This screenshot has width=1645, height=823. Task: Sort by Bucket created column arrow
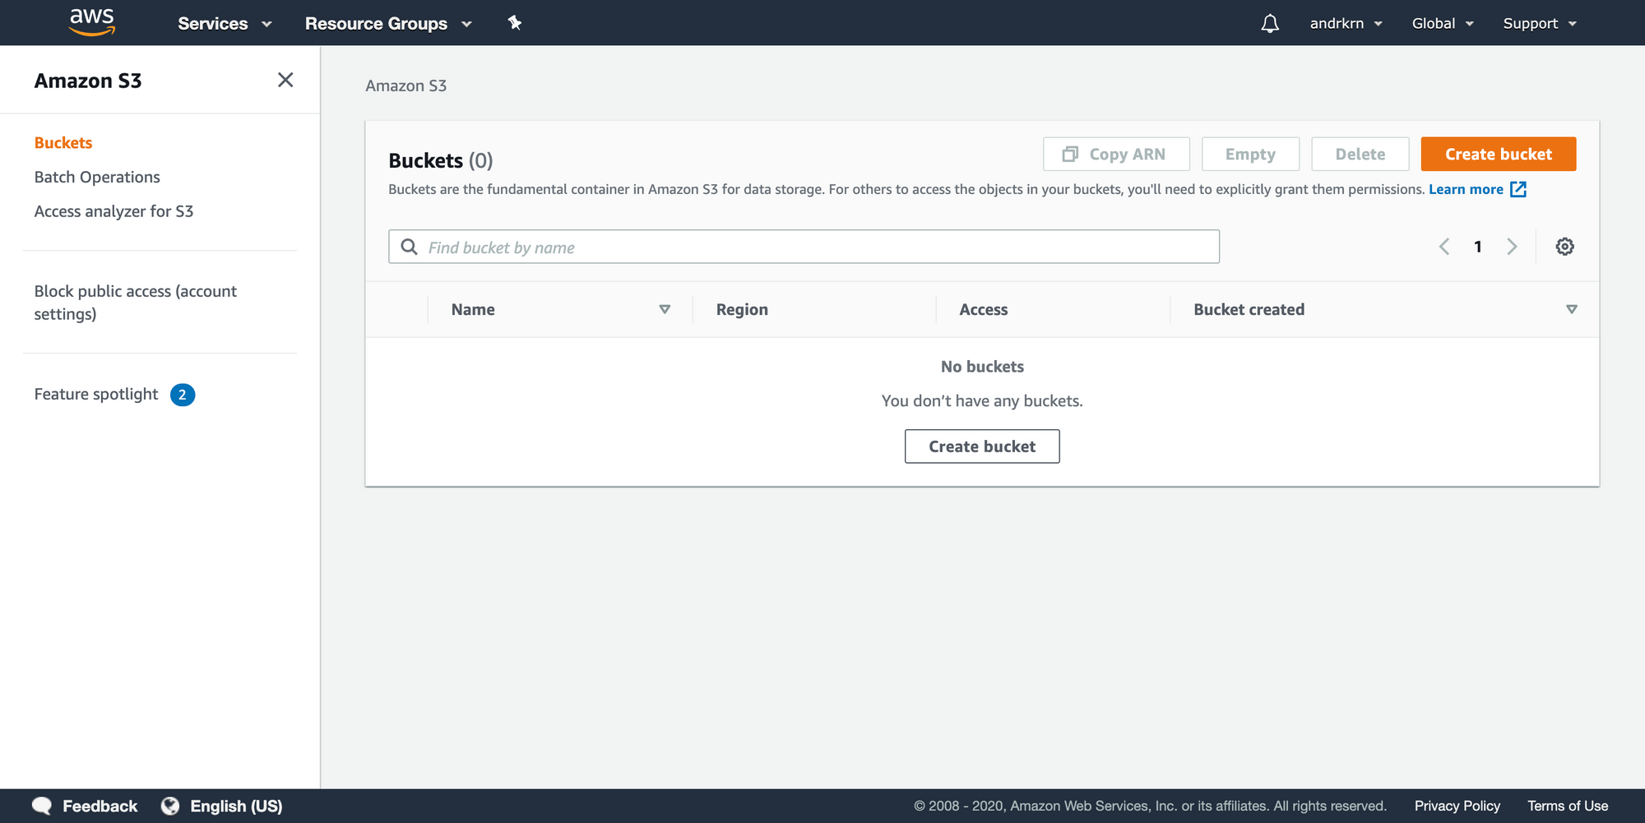tap(1571, 309)
